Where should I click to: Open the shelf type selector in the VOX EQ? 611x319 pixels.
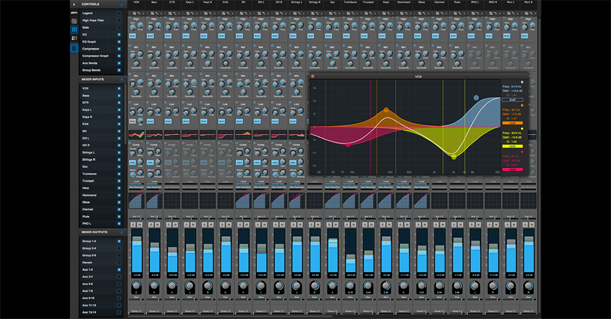click(x=512, y=99)
